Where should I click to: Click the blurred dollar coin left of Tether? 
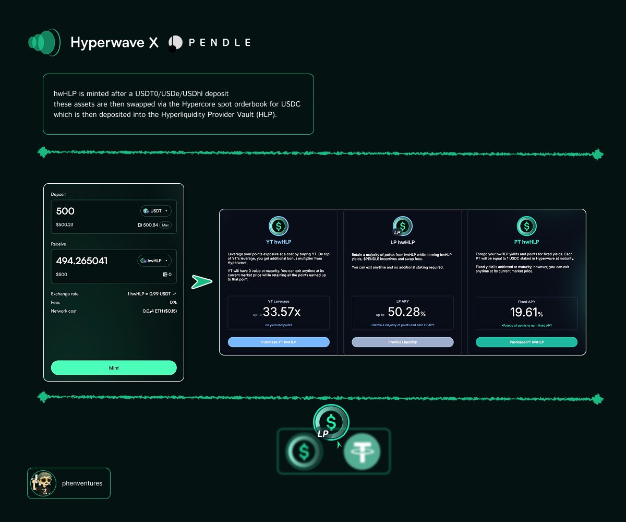(304, 451)
